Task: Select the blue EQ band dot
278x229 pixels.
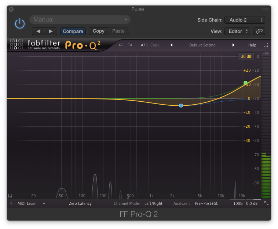Action: (x=181, y=106)
